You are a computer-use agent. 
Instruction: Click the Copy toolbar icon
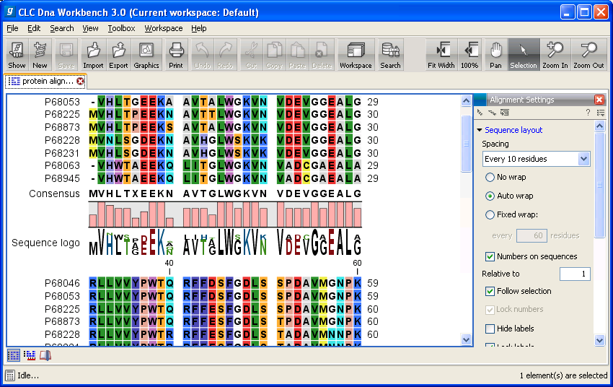pyautogui.click(x=274, y=55)
